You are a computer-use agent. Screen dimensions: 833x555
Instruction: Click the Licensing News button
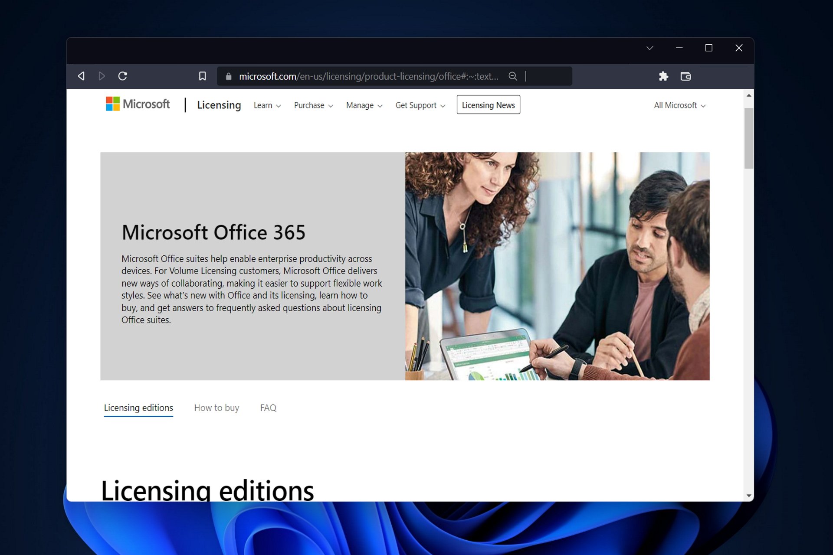tap(489, 105)
